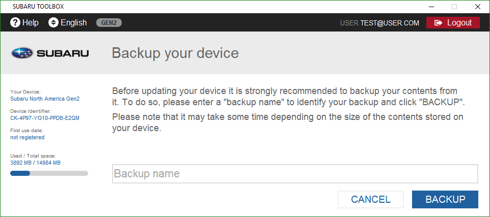Open the Help menu item
This screenshot has width=490, height=217.
pyautogui.click(x=24, y=22)
